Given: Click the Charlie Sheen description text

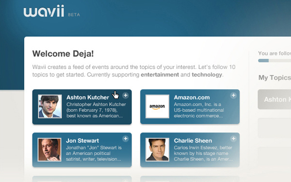Looking at the screenshot, I should coord(203,153).
